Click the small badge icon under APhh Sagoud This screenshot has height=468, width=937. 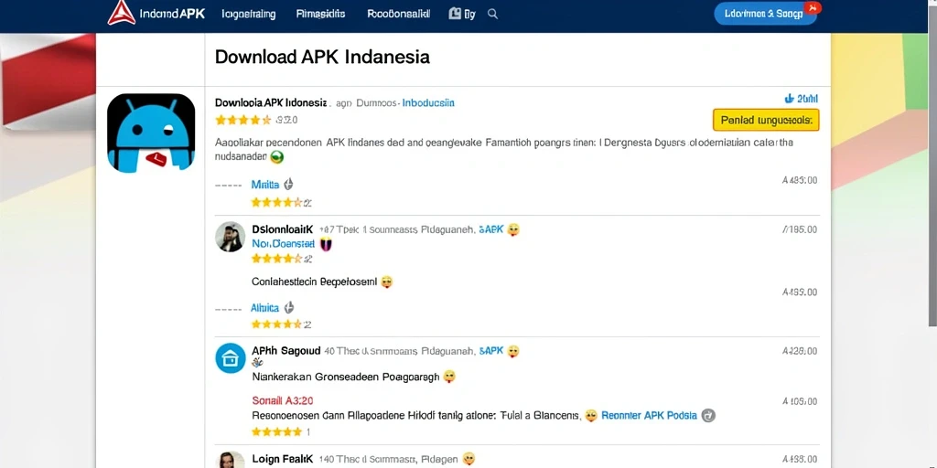(x=257, y=362)
